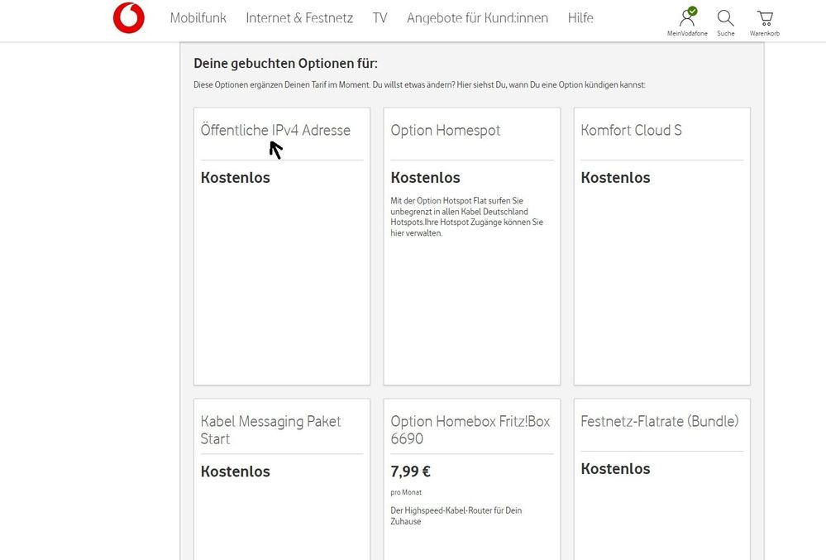Open the Angebote für Kund:innen menu
The image size is (826, 560).
tap(476, 17)
